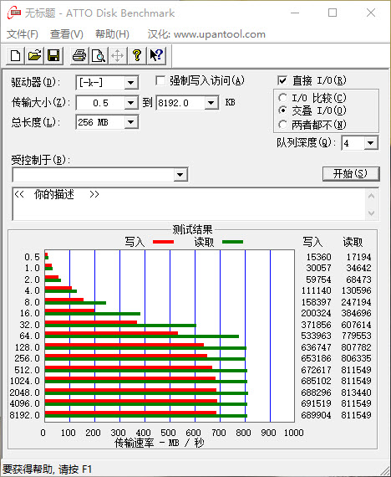
Task: Open the 队列深度(Q) dropdown
Action: (x=370, y=142)
